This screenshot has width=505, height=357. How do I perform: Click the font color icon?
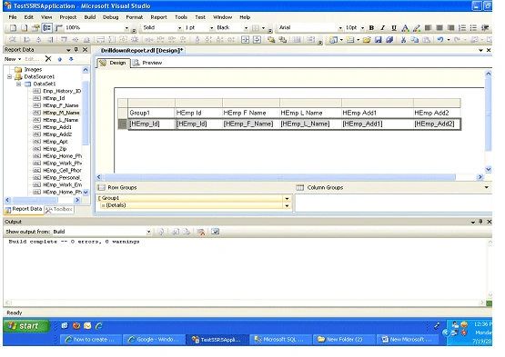(405, 28)
